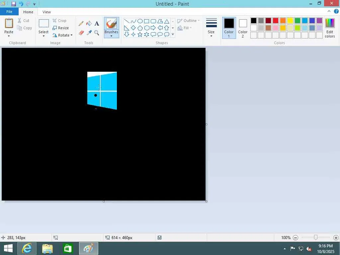340x255 pixels.
Task: Click the rectangular Select button
Action: click(x=43, y=23)
